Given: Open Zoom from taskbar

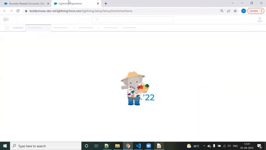Looking at the screenshot, I should (x=149, y=146).
